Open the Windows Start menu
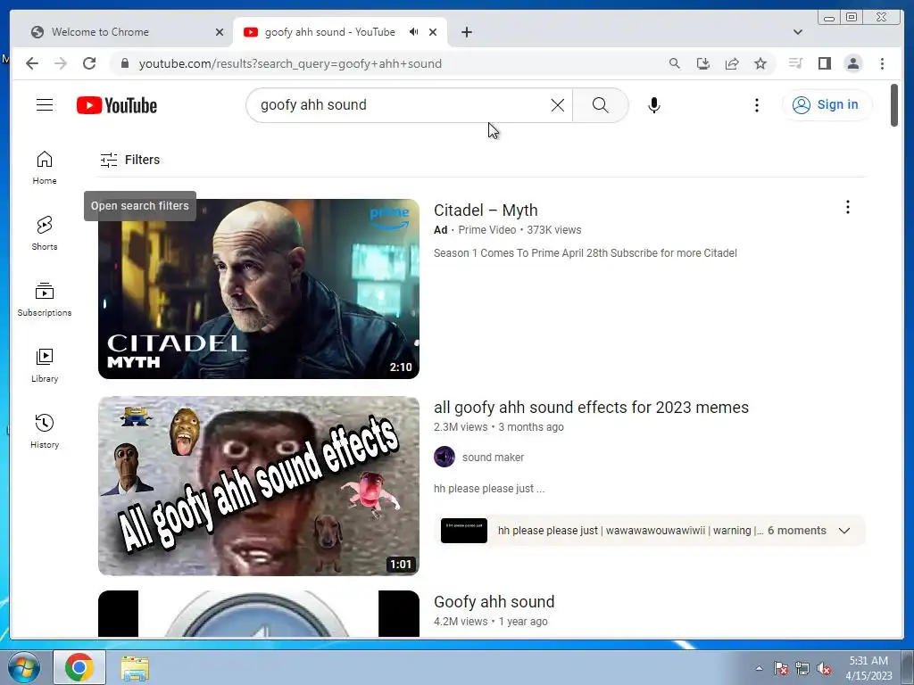This screenshot has width=914, height=685. tap(23, 667)
